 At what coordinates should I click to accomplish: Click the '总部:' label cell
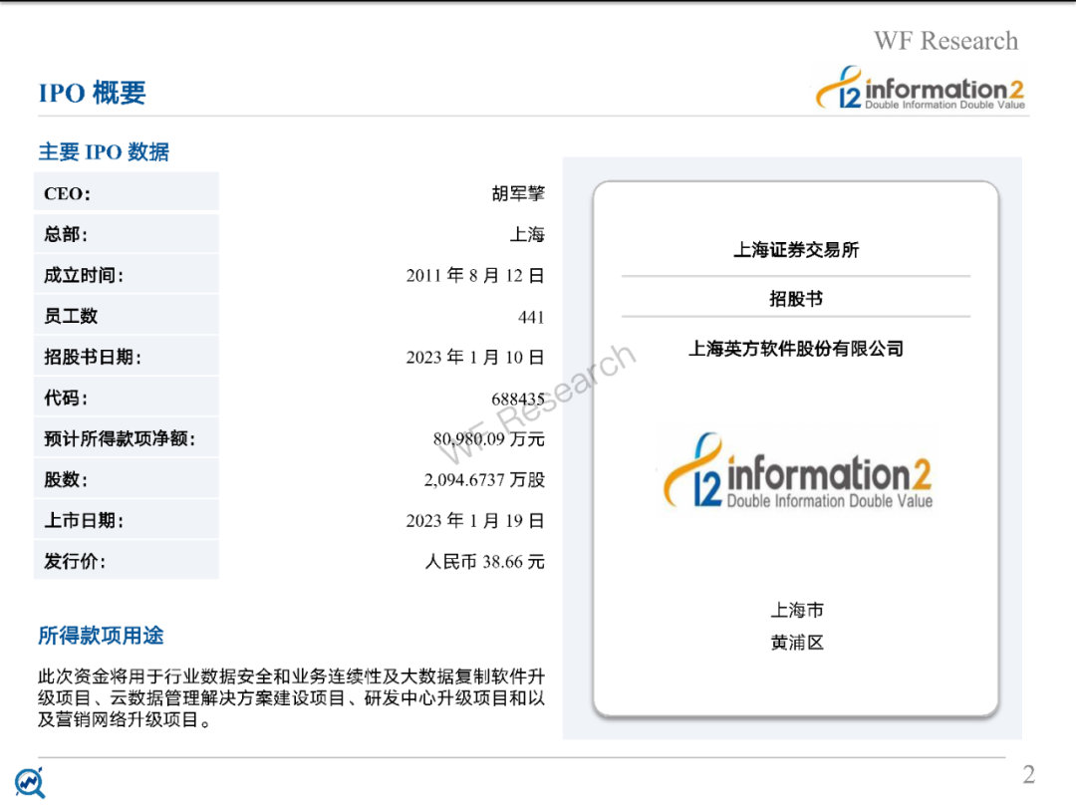pos(127,233)
